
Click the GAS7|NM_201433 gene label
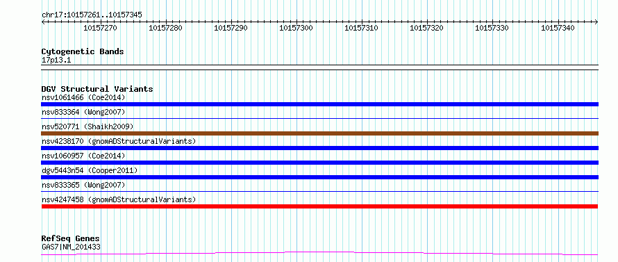71,247
